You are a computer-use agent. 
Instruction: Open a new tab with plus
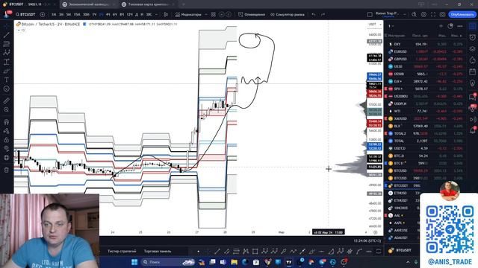184,4
